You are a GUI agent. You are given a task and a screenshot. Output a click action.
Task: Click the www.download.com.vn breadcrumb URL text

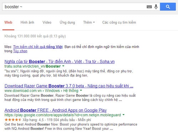pyautogui.click(x=41, y=91)
